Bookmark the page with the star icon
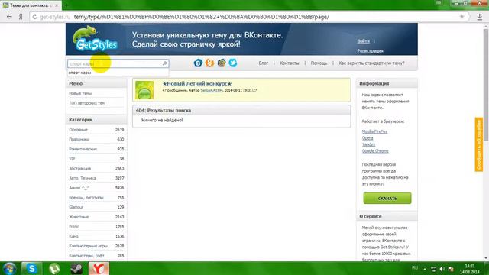489x275 pixels. 461,17
